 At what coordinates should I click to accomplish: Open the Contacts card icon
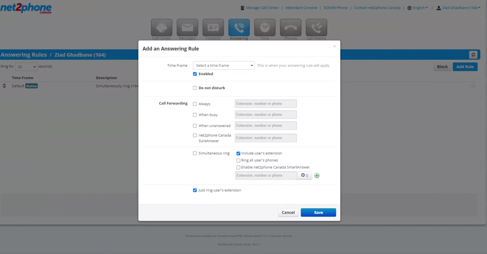(x=213, y=28)
